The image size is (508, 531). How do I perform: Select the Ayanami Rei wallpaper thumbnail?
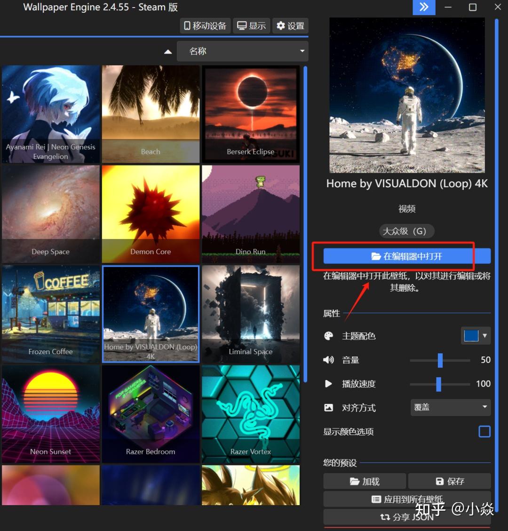click(x=50, y=114)
